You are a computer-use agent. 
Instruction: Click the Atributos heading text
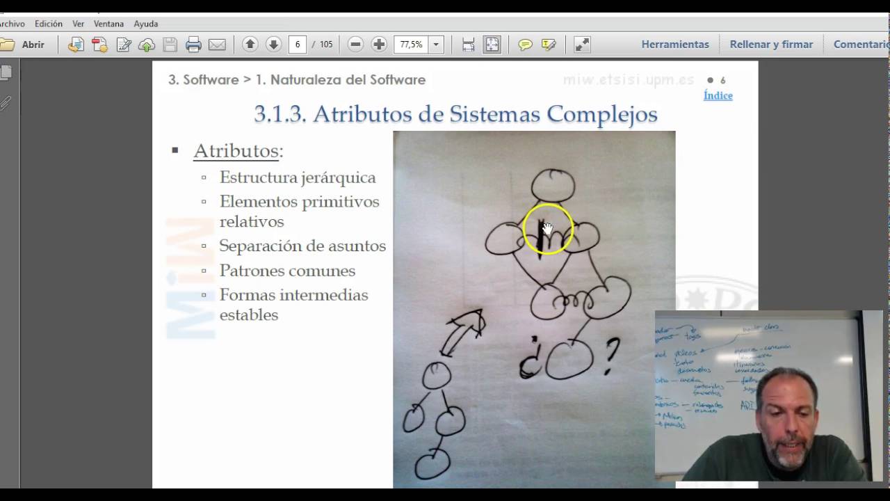[x=238, y=151]
